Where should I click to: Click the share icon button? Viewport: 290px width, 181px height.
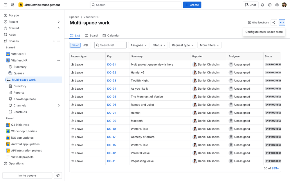[274, 23]
